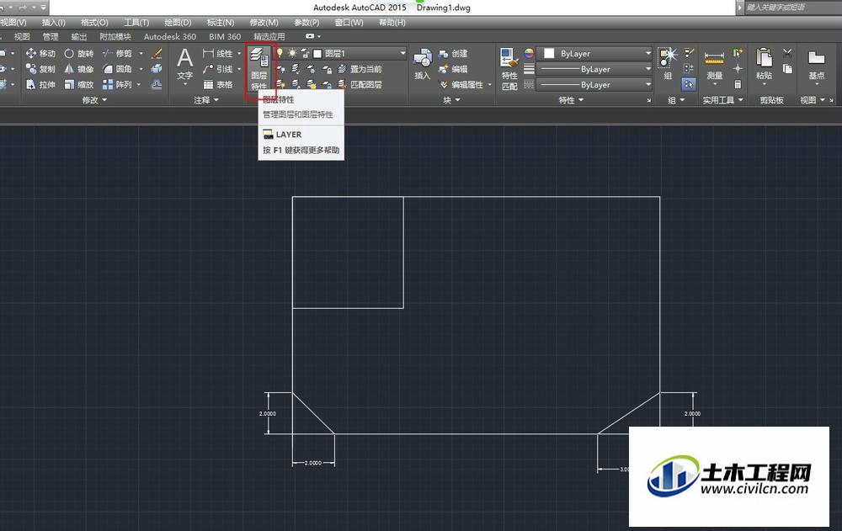Open the Help (帮助) menu

(x=392, y=22)
